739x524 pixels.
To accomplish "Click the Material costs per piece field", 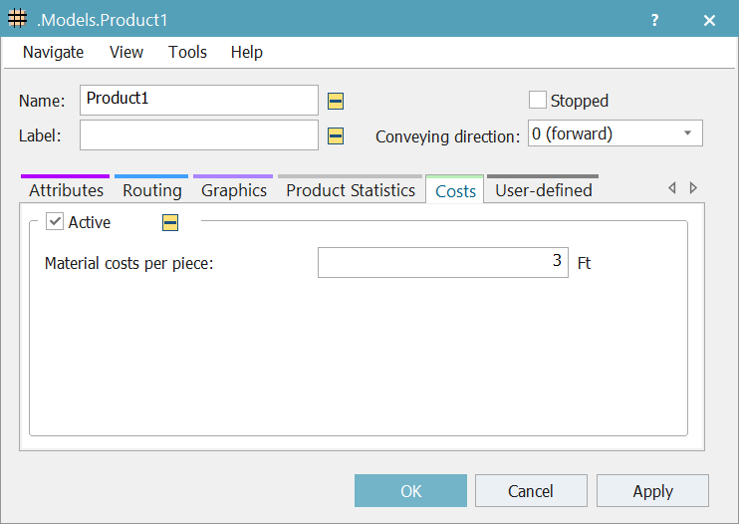I will click(x=442, y=263).
